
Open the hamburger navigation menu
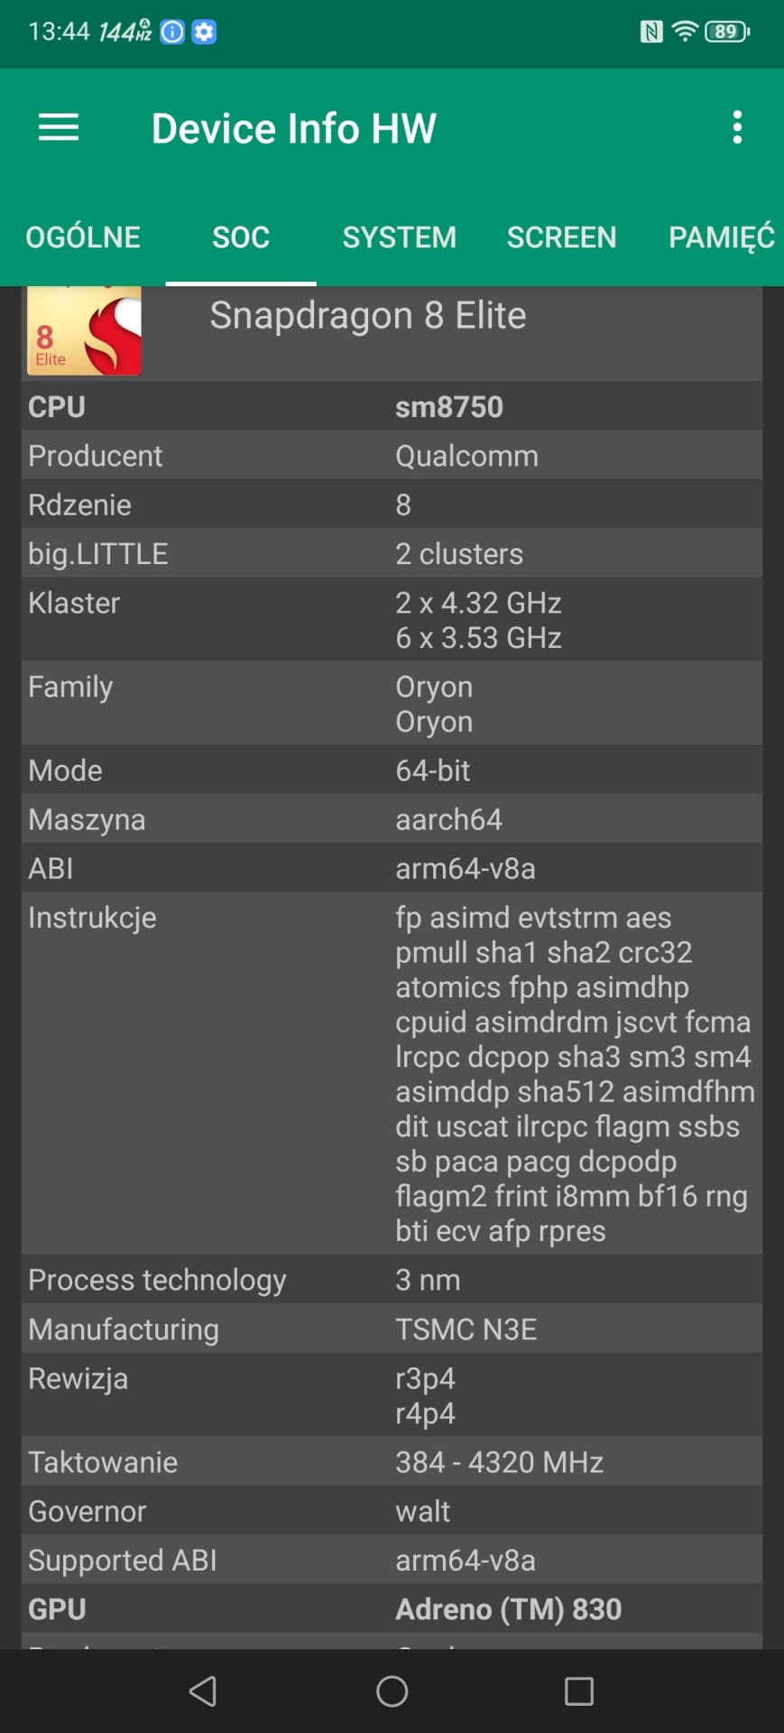coord(59,128)
